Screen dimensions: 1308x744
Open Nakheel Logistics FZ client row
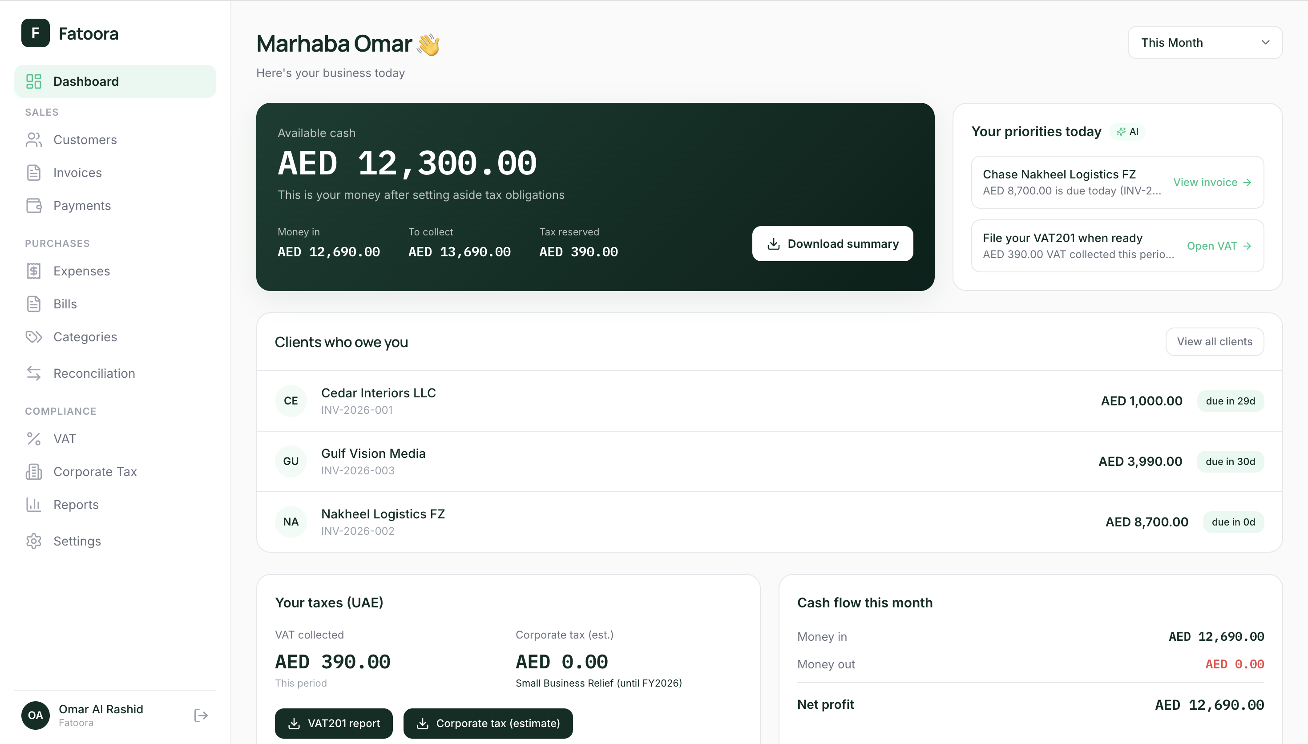click(769, 522)
